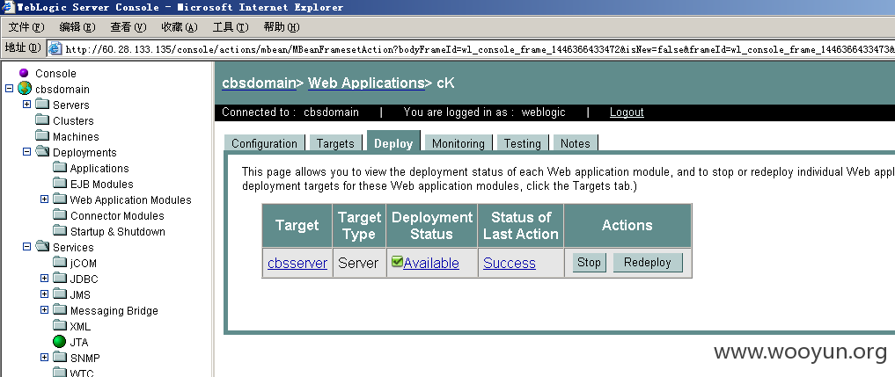Screen dimensions: 895x377
Task: Click the EJB Modules folder icon
Action: [x=60, y=183]
